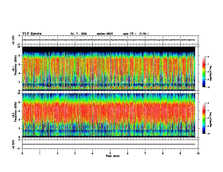The image size is (223, 172).
Task: Click the ch.1 voltage waveform trace
Action: [x=109, y=40]
